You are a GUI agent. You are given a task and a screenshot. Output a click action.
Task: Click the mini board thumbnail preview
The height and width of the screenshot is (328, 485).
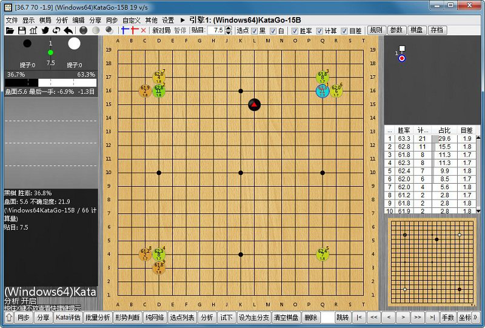coord(433,262)
